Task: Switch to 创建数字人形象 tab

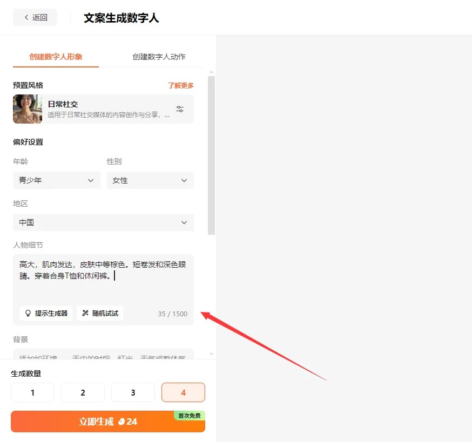Action: (x=56, y=57)
